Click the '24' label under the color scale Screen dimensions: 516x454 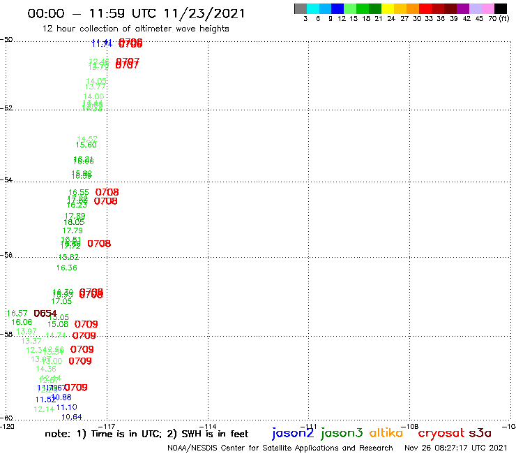(x=391, y=19)
